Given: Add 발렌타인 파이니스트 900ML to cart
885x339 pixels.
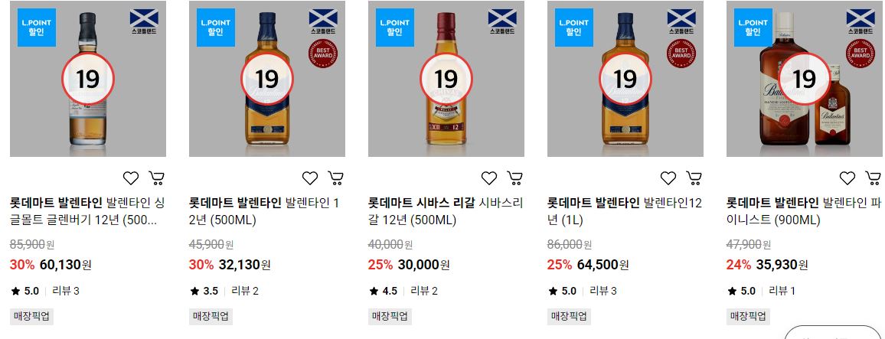Looking at the screenshot, I should click(874, 178).
